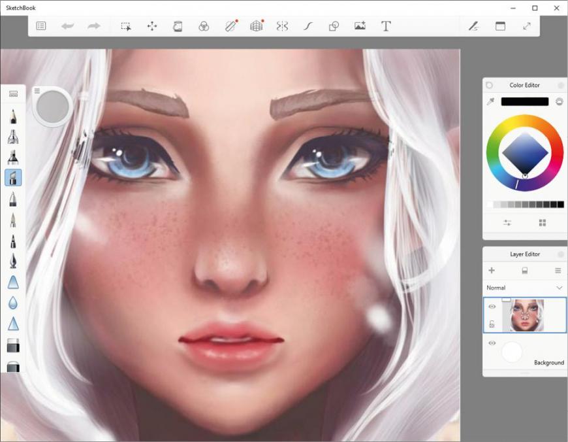
Task: Click the pen stylus icon in toolbar
Action: (x=473, y=26)
